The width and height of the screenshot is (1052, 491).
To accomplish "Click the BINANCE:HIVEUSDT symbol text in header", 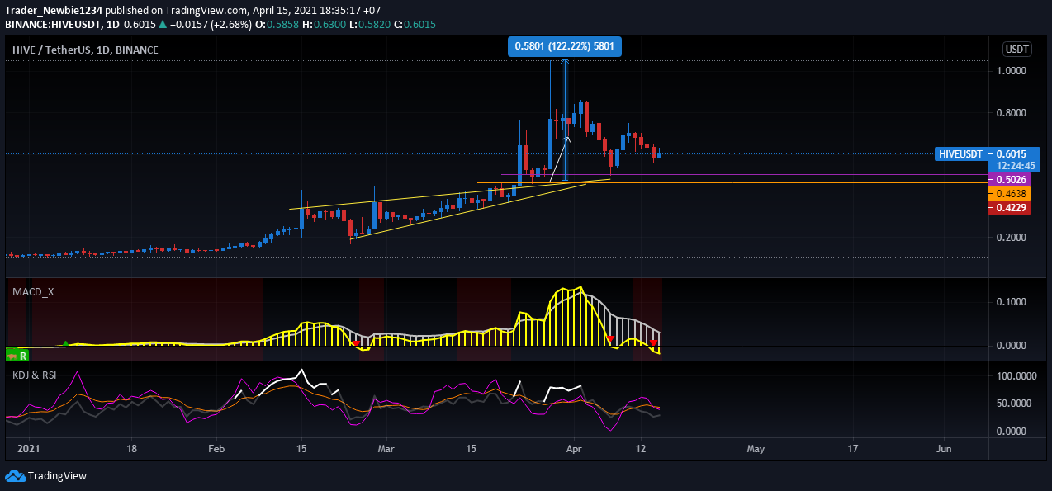I will (x=51, y=25).
